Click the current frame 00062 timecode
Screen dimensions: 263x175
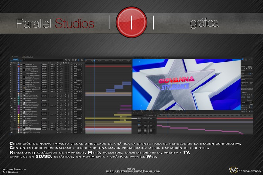pyautogui.click(x=16, y=59)
